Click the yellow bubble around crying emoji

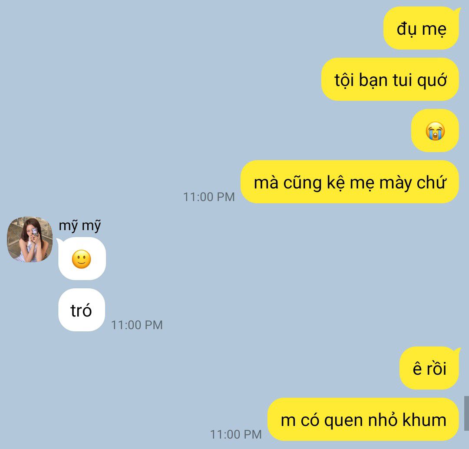click(435, 131)
